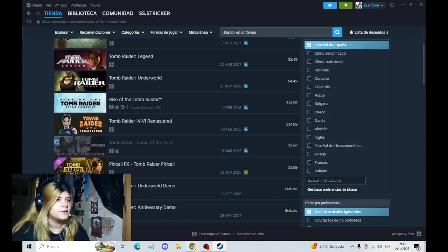Go back with the Steam back arrow
Image resolution: width=448 pixels, height=252 pixels.
click(29, 13)
